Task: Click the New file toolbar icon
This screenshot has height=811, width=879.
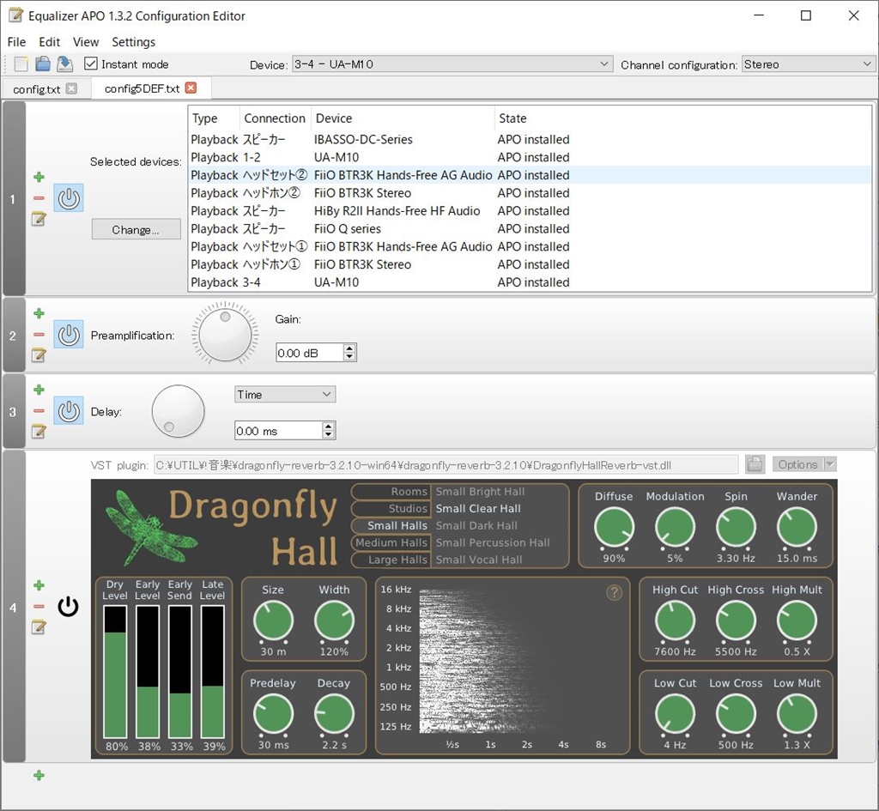Action: (21, 64)
